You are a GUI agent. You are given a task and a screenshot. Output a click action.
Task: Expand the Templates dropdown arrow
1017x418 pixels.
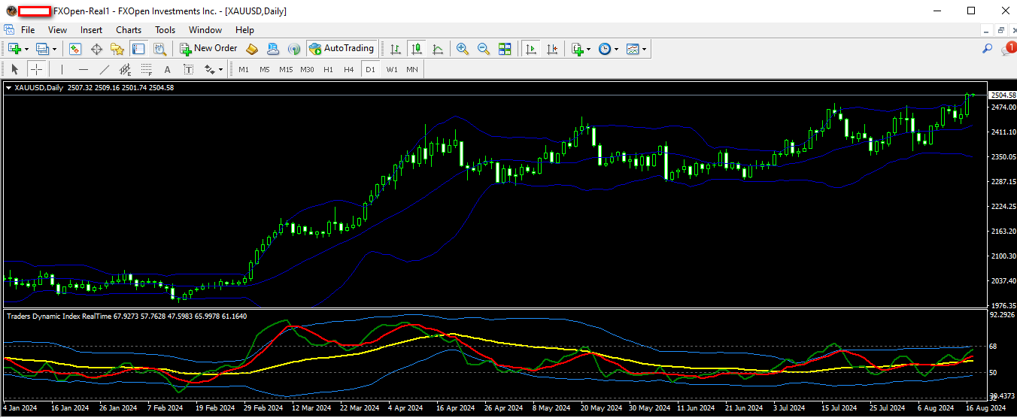pos(645,49)
